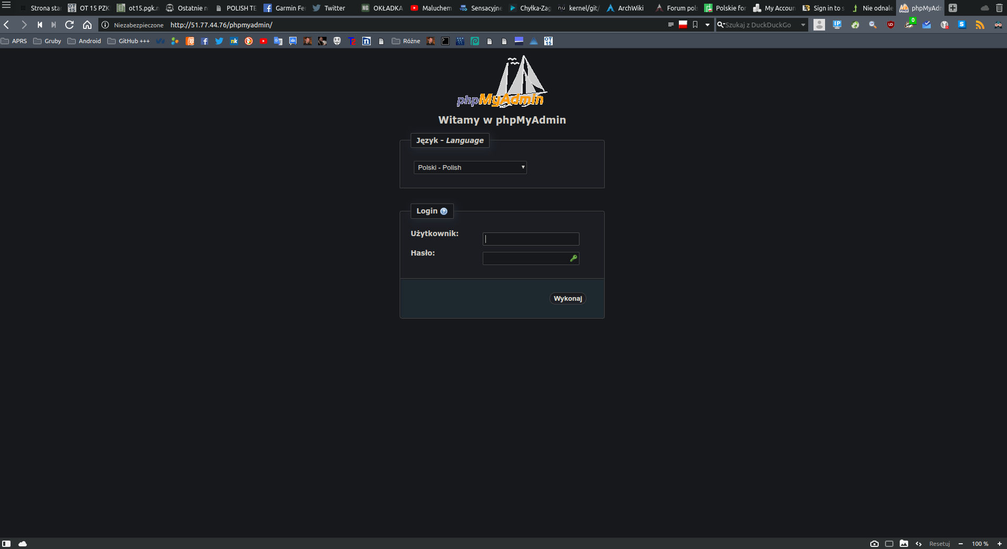Open closed tabs trash icon
The width and height of the screenshot is (1007, 549).
coord(999,8)
